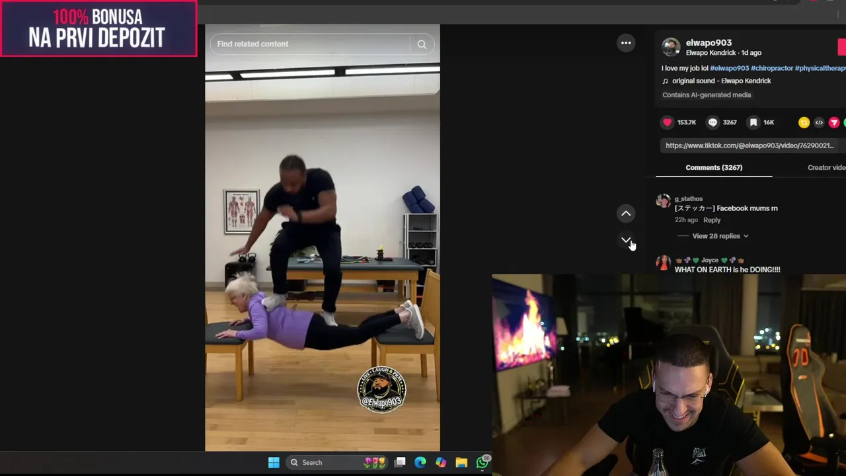Click g_stathos commenter avatar
Screen dimensions: 846x476
click(x=663, y=200)
